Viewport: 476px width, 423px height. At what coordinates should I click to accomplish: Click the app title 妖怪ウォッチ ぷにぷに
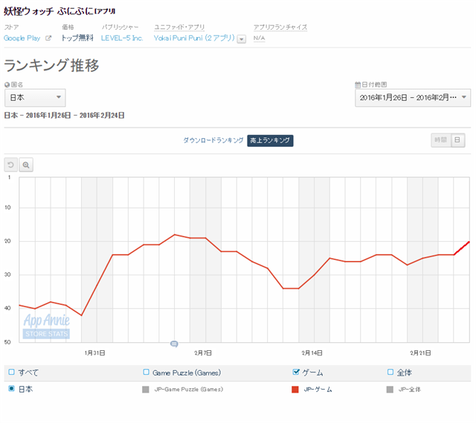click(59, 11)
